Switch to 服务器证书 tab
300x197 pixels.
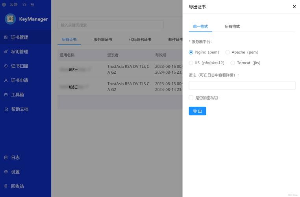point(103,40)
